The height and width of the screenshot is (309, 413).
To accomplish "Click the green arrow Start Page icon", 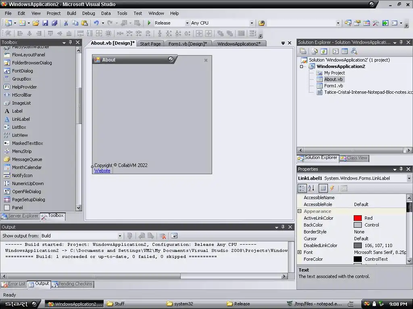I will click(x=385, y=23).
